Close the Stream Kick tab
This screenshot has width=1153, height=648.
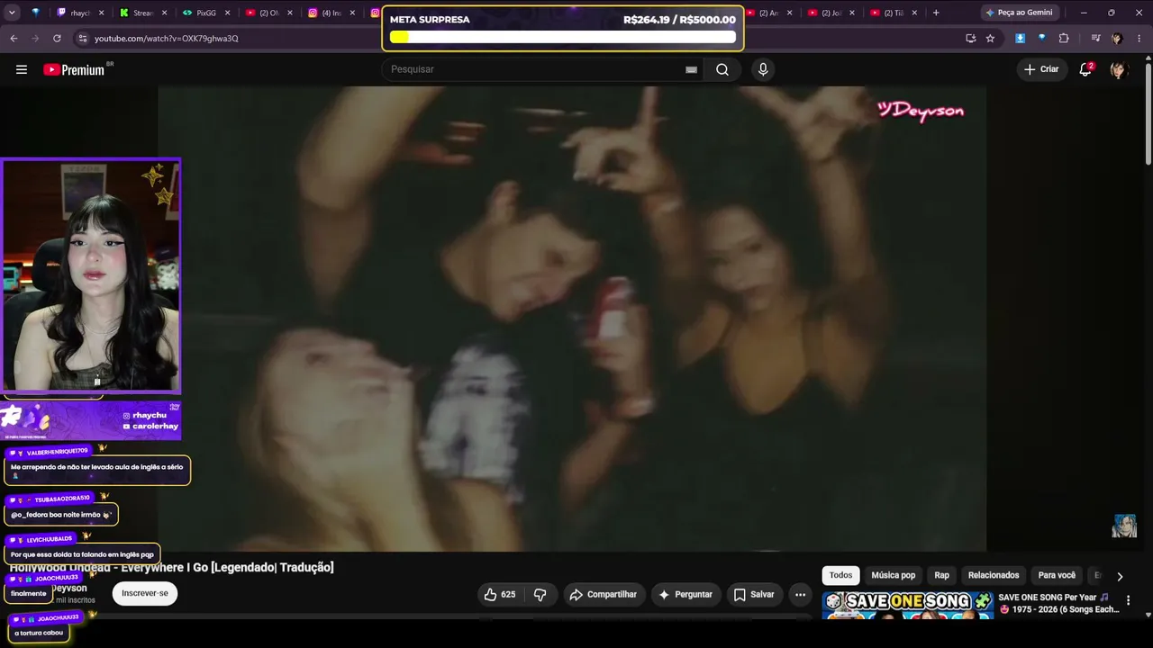point(164,13)
